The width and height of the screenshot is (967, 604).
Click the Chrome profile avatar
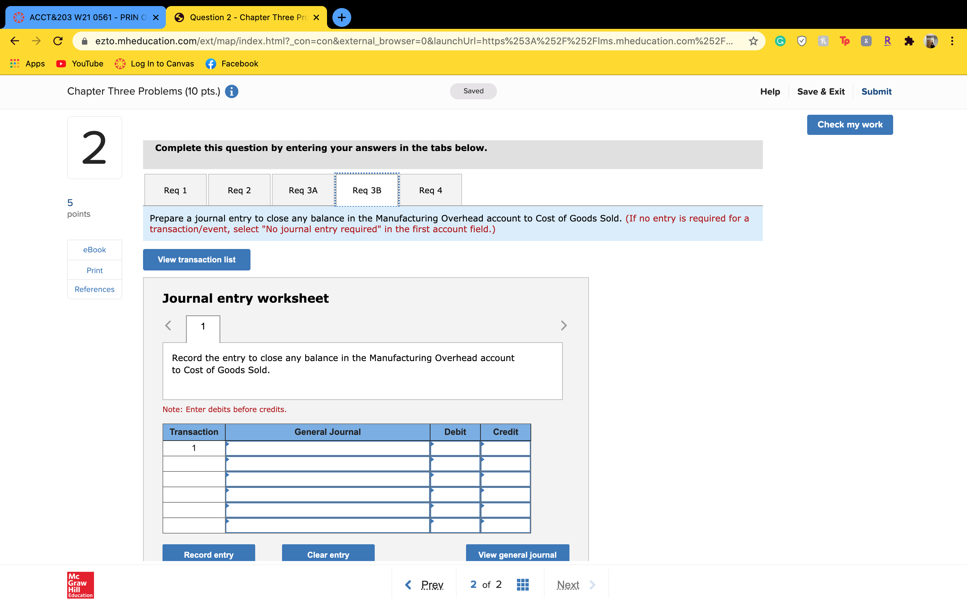[931, 41]
